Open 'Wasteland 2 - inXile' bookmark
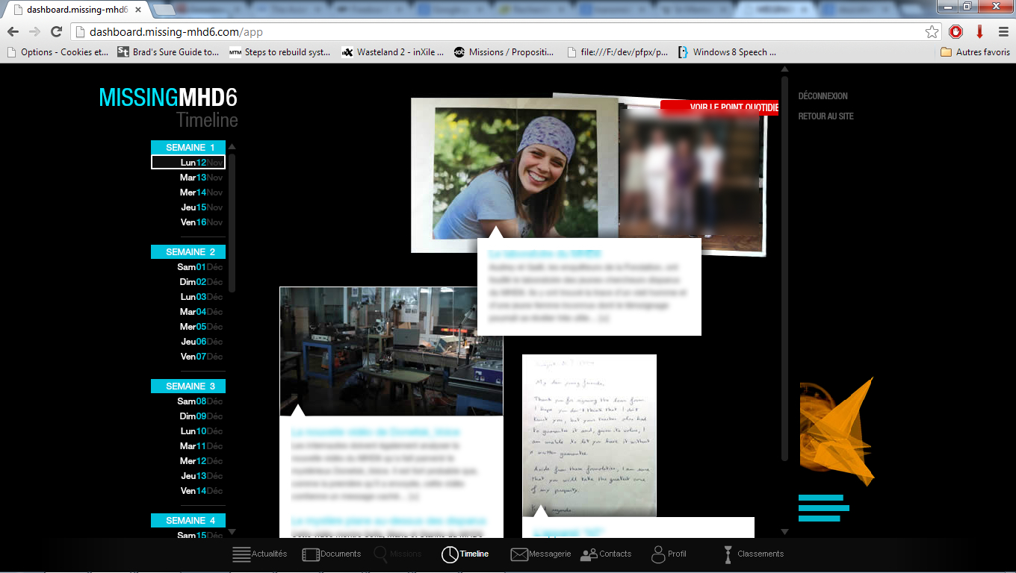This screenshot has height=573, width=1016. [392, 52]
